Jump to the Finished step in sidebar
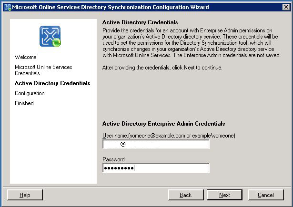293x207 pixels. click(x=24, y=103)
